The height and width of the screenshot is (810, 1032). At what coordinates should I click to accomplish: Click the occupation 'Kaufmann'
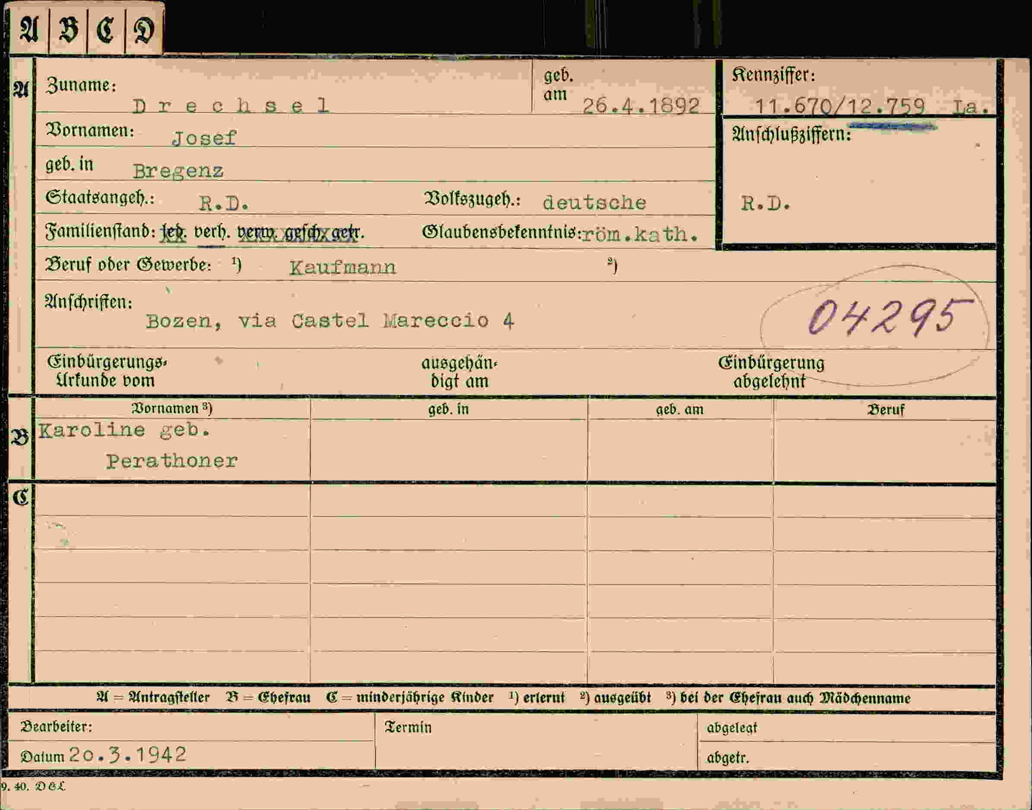pos(343,267)
